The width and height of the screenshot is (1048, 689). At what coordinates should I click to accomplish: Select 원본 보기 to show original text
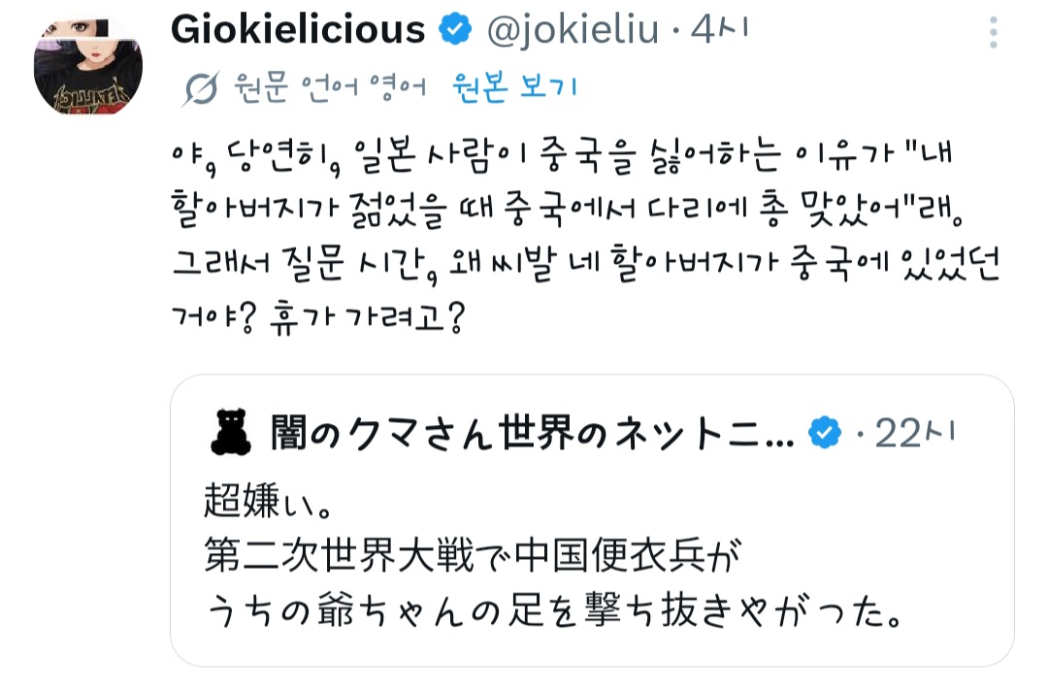[x=513, y=88]
